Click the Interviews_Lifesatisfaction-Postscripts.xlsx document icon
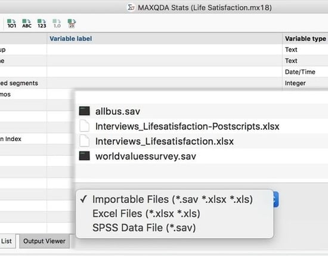 click(x=84, y=126)
